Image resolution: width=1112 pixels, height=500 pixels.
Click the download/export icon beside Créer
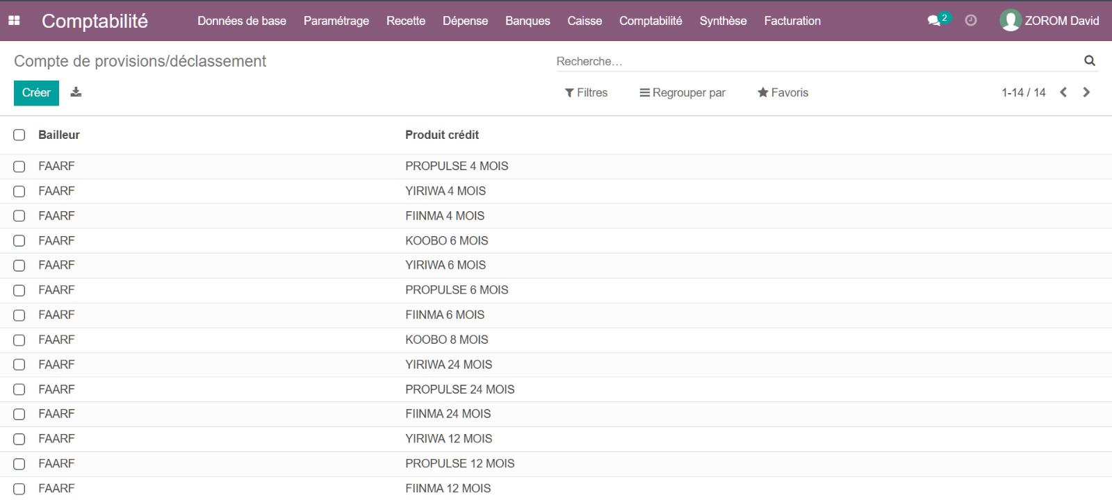[x=76, y=92]
